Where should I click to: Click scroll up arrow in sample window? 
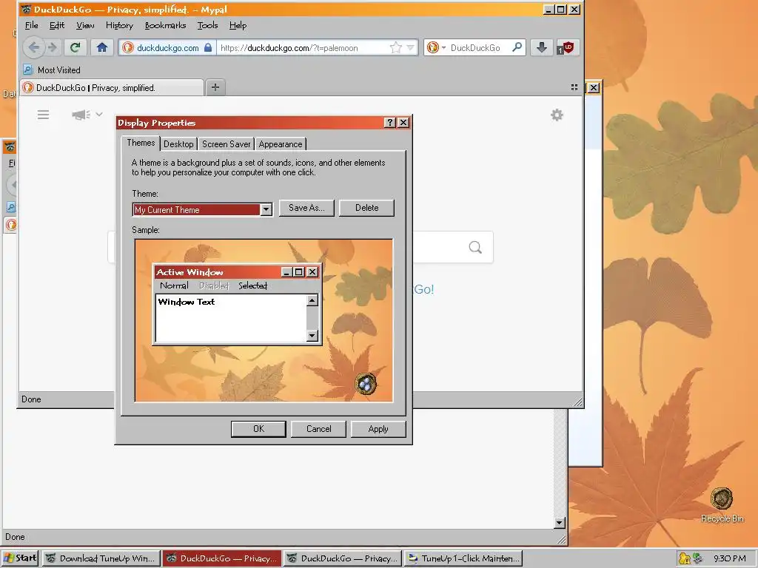click(x=312, y=301)
